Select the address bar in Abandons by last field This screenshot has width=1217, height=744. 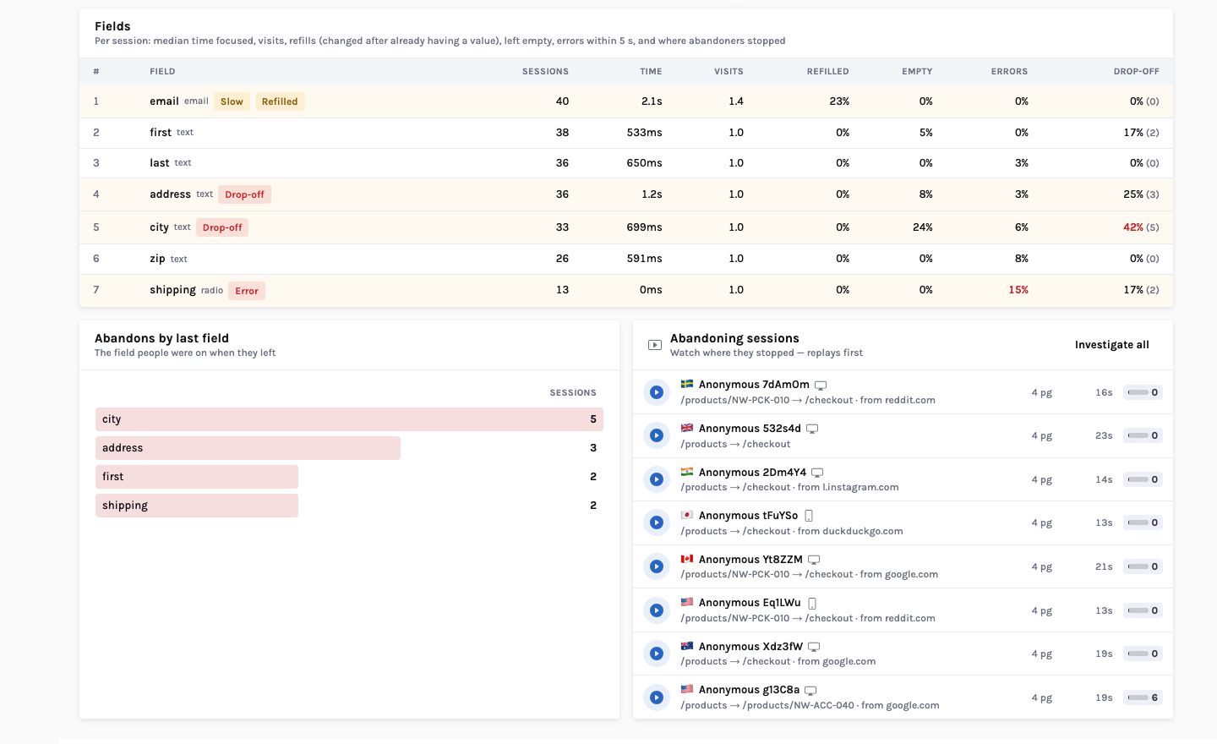pyautogui.click(x=248, y=448)
